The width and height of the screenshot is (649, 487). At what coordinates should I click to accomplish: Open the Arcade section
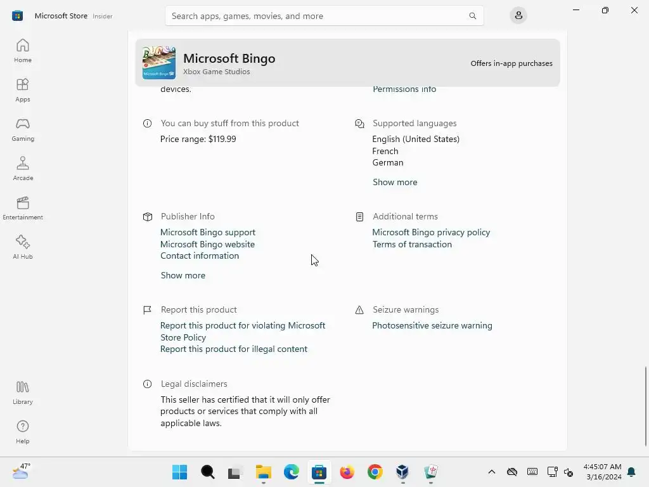22,169
